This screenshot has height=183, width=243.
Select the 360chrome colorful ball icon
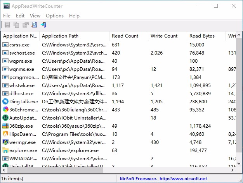pyautogui.click(x=5, y=109)
